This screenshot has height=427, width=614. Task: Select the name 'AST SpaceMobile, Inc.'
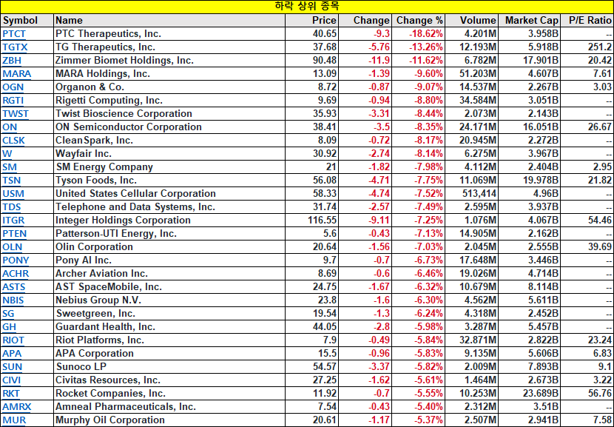[109, 286]
